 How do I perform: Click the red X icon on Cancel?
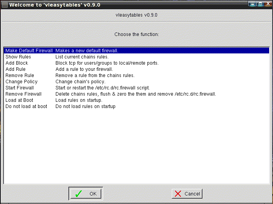tap(178, 194)
